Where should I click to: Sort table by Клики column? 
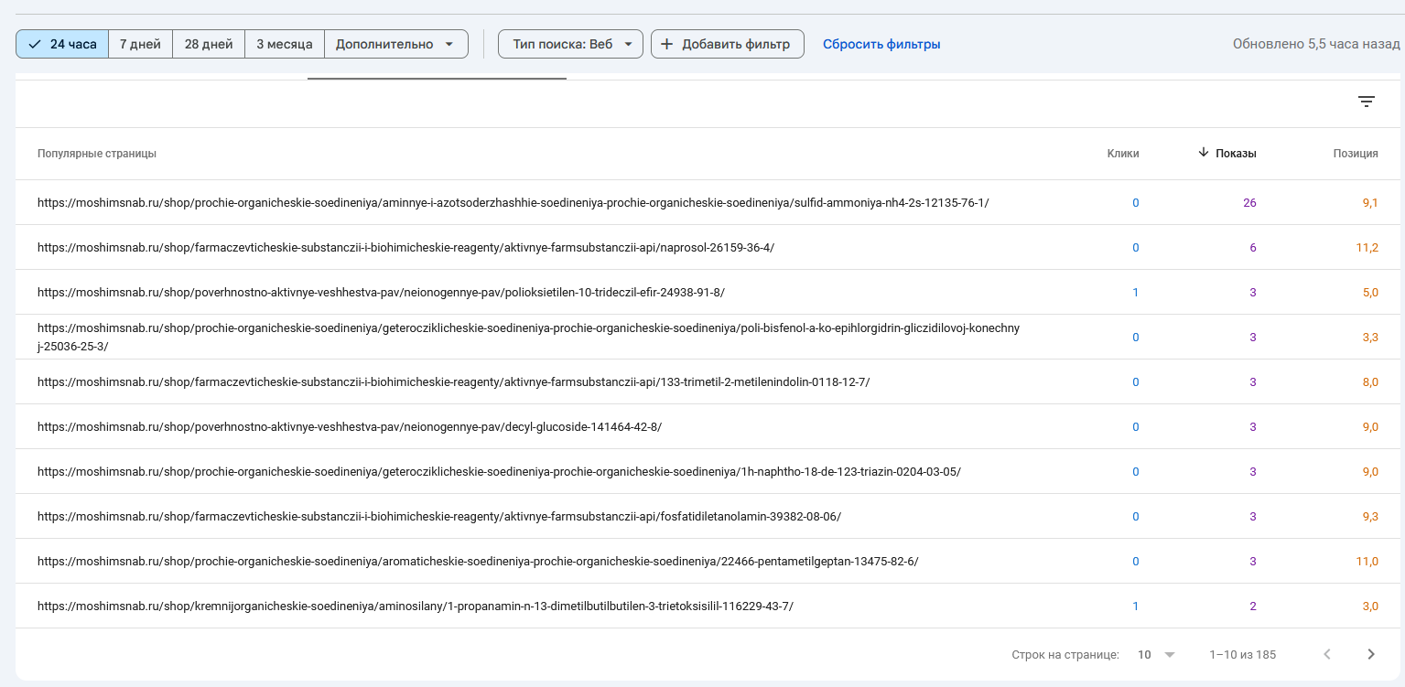pyautogui.click(x=1122, y=154)
